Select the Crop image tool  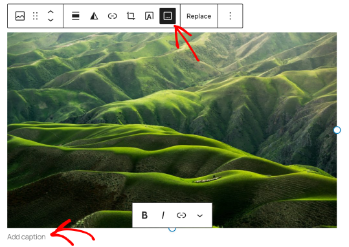(131, 16)
